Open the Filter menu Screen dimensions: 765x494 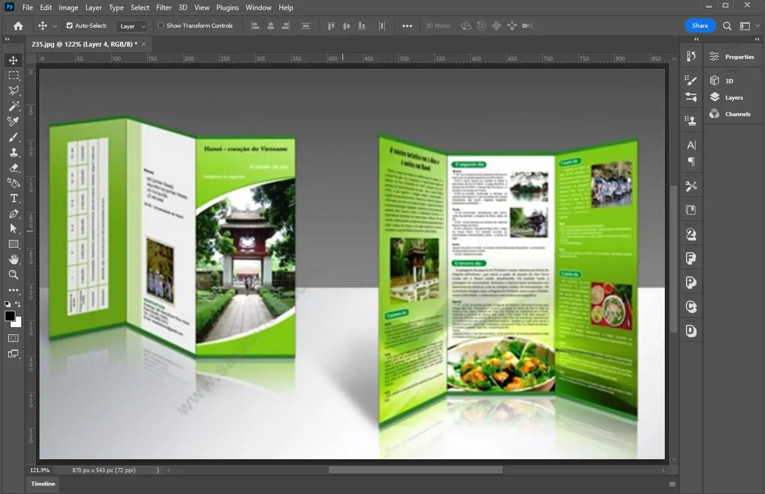[163, 8]
